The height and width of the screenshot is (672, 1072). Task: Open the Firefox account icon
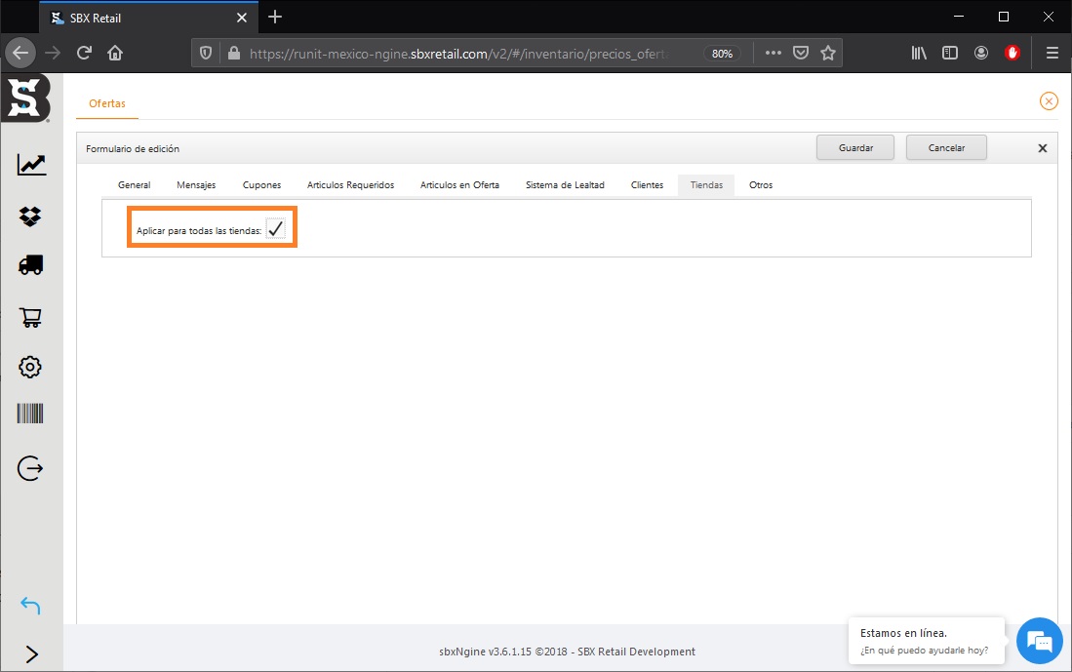coord(981,53)
